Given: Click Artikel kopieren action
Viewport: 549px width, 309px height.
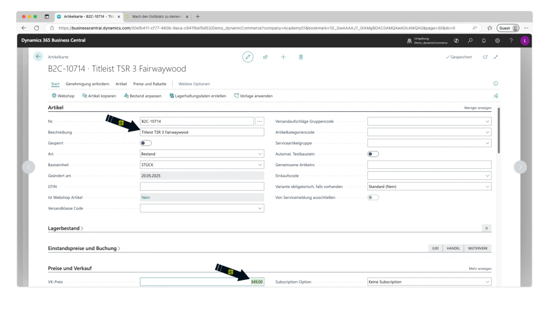Looking at the screenshot, I should click(x=99, y=96).
